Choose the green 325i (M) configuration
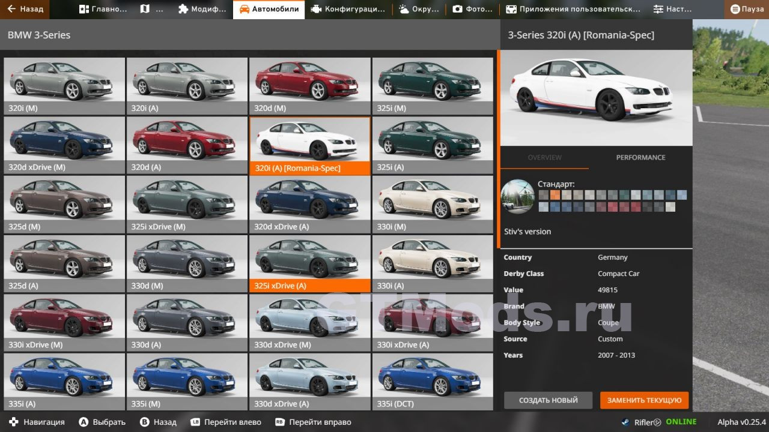The height and width of the screenshot is (432, 769). coord(433,86)
